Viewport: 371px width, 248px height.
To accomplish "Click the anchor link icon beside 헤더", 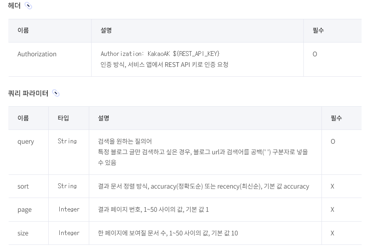I will point(28,6).
